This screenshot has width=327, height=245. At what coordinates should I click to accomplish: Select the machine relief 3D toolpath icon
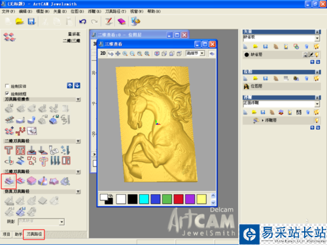tap(9, 181)
